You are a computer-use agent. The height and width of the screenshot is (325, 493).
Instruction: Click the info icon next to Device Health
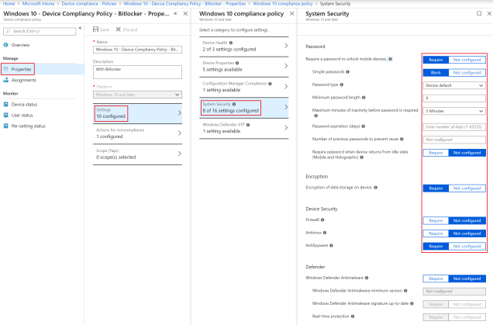(229, 43)
